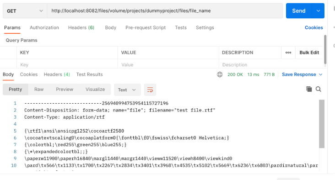Image resolution: width=335 pixels, height=180 pixels.
Task: Click the rtf1 ansi line in response
Action: 74,131
